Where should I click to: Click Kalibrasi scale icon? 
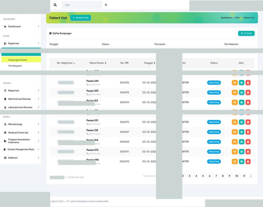click(x=5, y=158)
